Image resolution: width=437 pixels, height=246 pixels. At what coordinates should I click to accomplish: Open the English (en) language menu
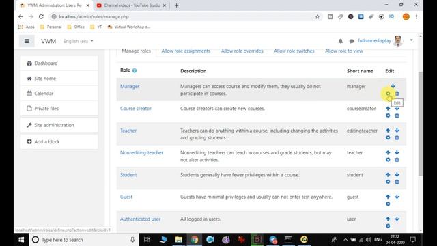[x=78, y=41]
